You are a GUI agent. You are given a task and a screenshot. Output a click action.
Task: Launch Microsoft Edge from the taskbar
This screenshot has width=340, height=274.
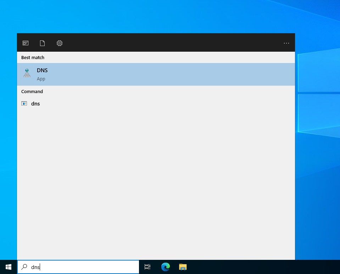point(166,267)
